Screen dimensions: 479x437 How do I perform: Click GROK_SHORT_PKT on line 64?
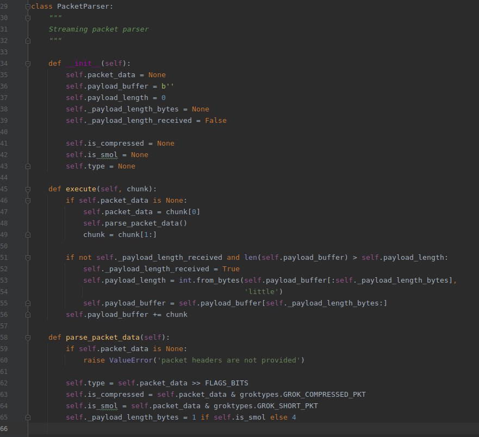click(x=288, y=406)
